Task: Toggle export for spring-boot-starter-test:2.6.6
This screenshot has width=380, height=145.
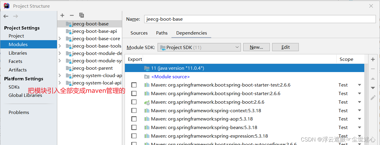Action: [x=134, y=85]
